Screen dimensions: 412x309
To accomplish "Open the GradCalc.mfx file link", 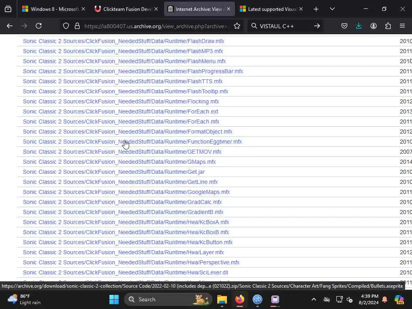I will pyautogui.click(x=122, y=202).
